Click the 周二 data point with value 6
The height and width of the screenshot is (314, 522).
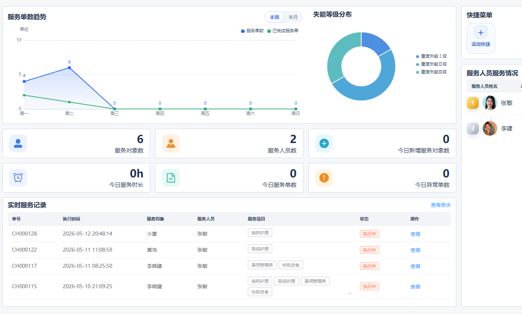click(69, 67)
